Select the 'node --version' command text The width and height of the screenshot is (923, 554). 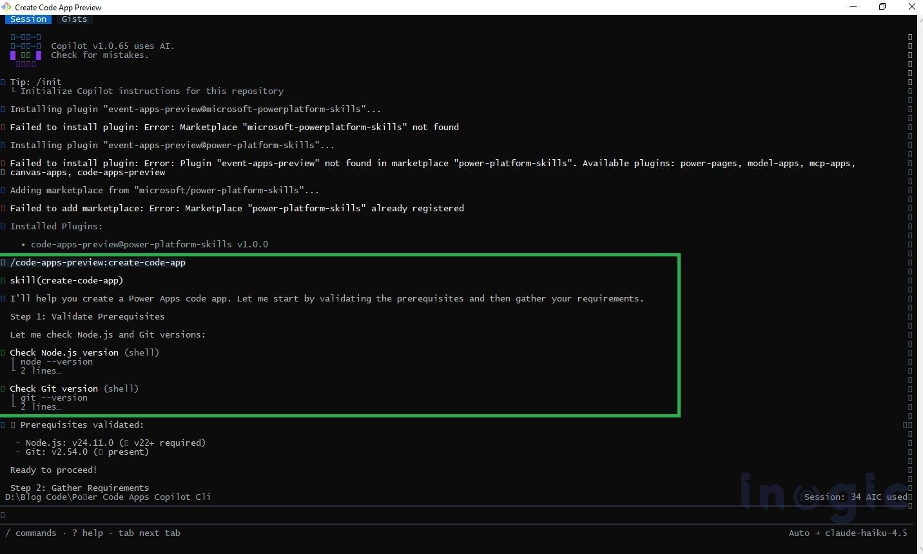[x=57, y=361]
